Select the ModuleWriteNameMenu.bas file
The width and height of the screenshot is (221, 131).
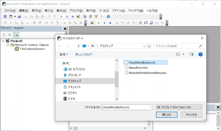tap(147, 73)
